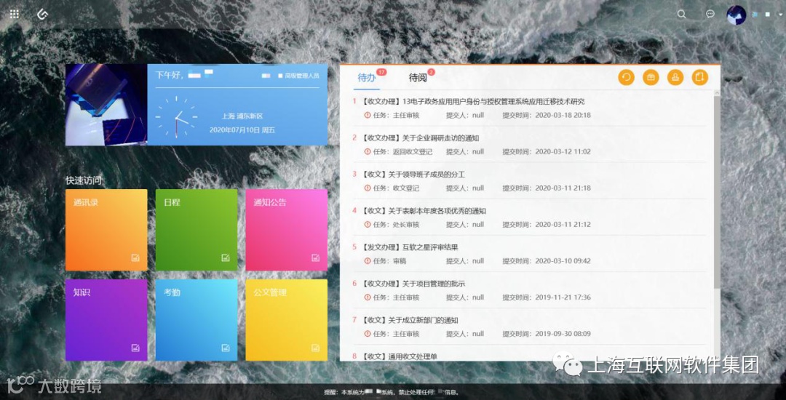Click the reminder notice in bottom bar
Viewport: 786px width, 400px height.
click(392, 393)
